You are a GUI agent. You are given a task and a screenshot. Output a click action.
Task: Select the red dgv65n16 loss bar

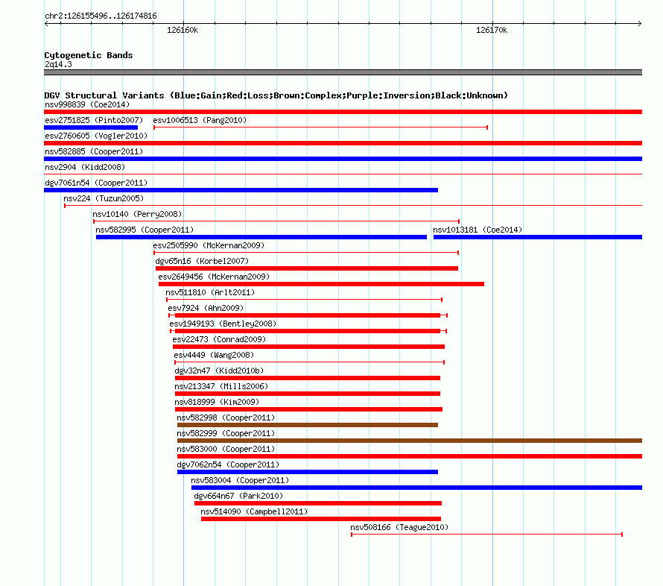pyautogui.click(x=307, y=268)
